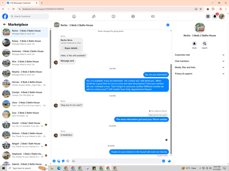Choose a GIF icon in composer

[68, 161]
